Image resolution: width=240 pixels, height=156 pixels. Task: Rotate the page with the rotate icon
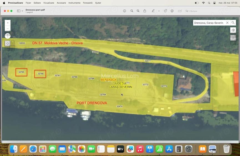click(x=165, y=11)
